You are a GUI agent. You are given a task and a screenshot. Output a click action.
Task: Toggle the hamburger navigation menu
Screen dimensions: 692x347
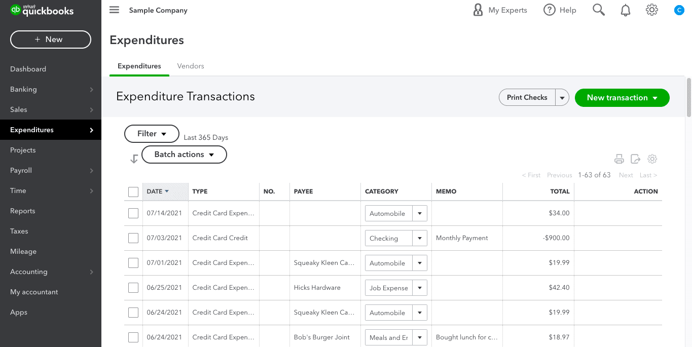pyautogui.click(x=114, y=10)
